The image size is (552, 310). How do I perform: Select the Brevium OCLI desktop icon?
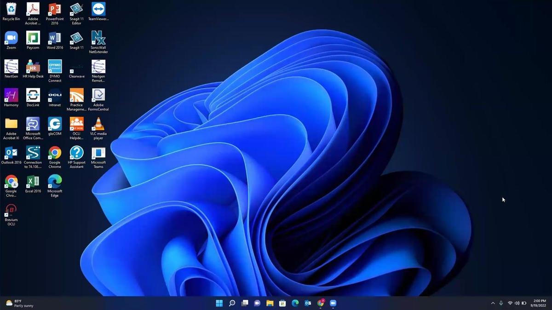click(11, 210)
